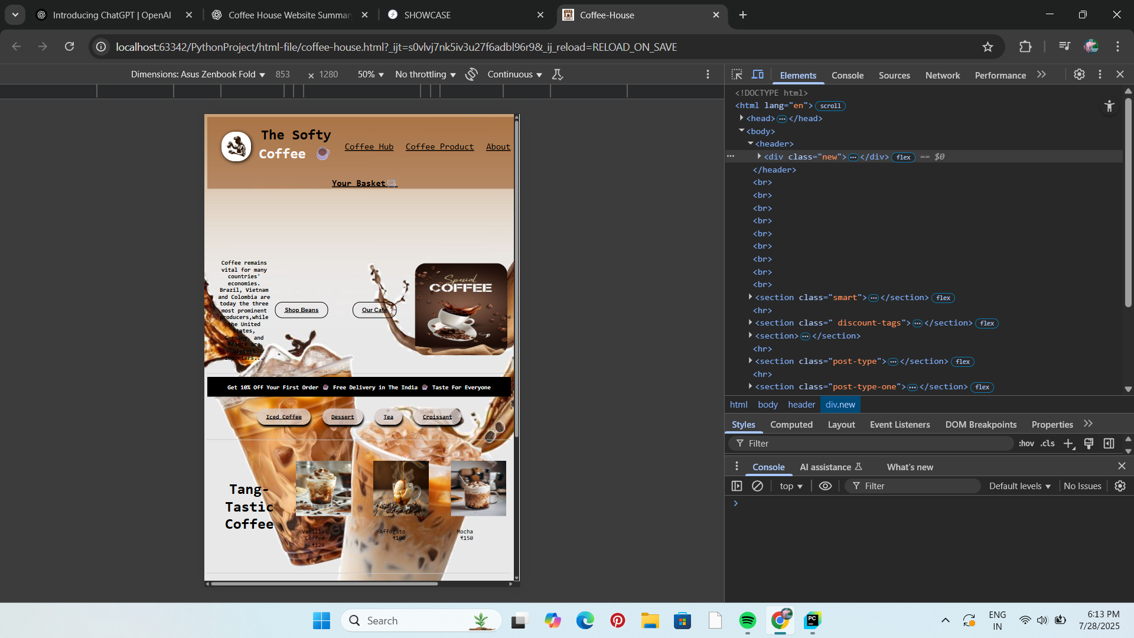Open Spotify from the taskbar
Image resolution: width=1134 pixels, height=638 pixels.
748,621
